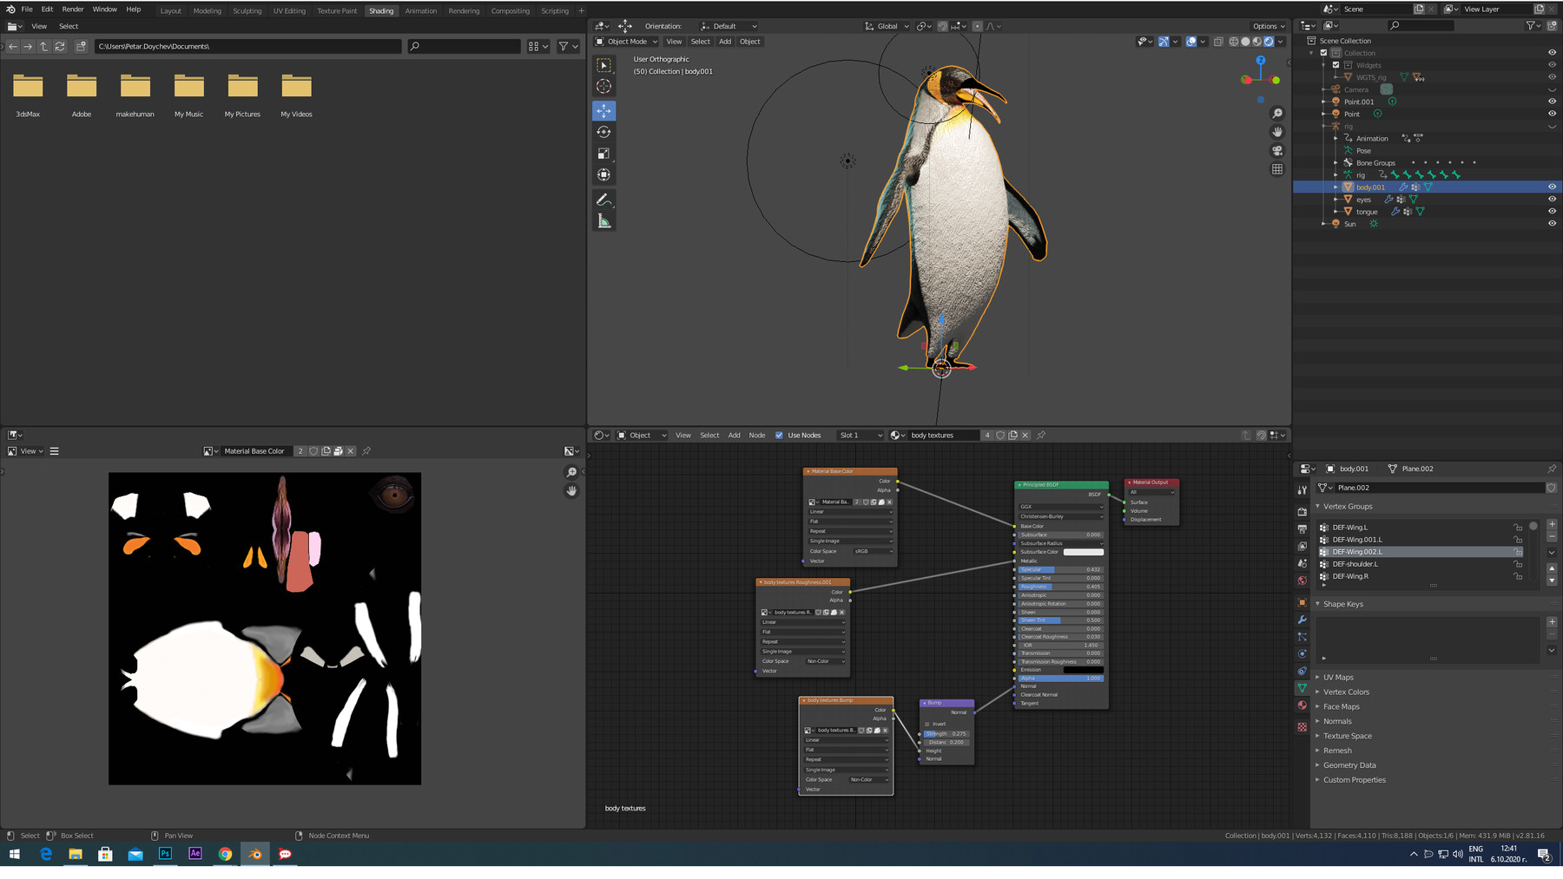
Task: Select the Move tool in viewport toolbar
Action: (603, 110)
